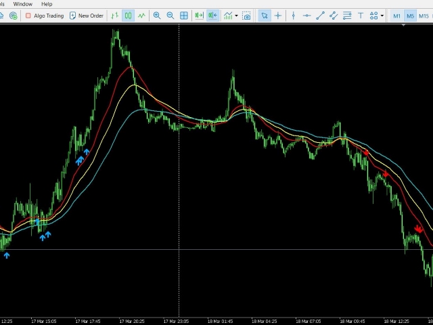Click the '18 Mar 04:25' time label

click(265, 322)
